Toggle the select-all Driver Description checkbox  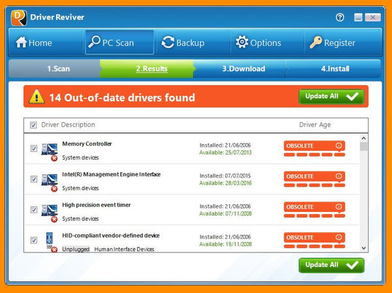(x=33, y=125)
